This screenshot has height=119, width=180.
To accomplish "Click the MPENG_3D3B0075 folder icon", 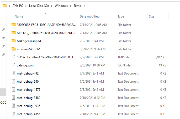I will pyautogui.click(x=14, y=33).
